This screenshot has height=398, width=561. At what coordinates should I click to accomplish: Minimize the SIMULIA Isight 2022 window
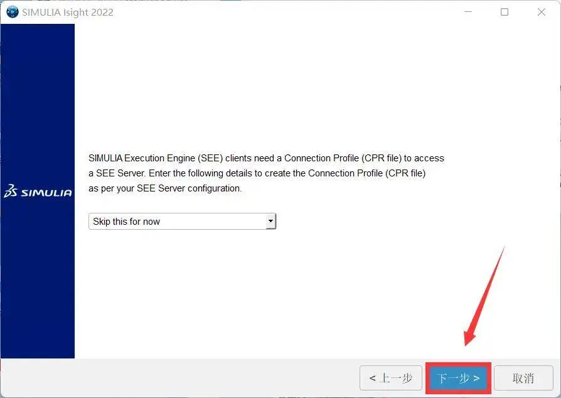pyautogui.click(x=468, y=12)
